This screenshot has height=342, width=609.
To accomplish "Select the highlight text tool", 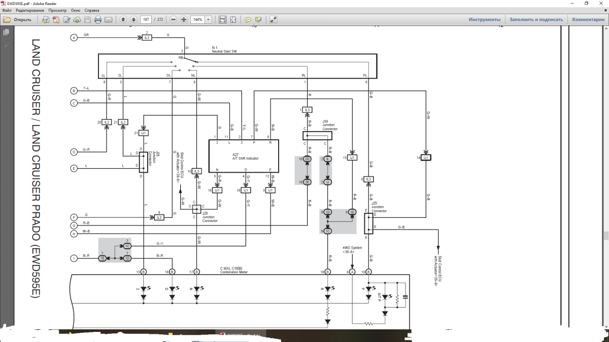I will click(x=258, y=20).
